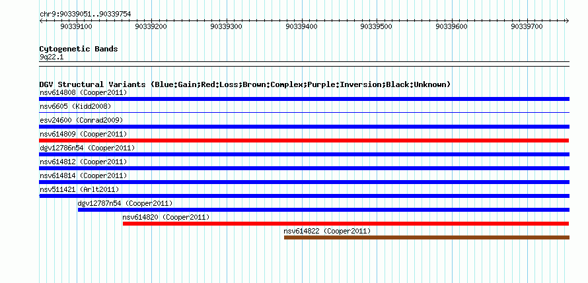
Task: Select the blue bar under dgv12786n54
Action: click(304, 154)
